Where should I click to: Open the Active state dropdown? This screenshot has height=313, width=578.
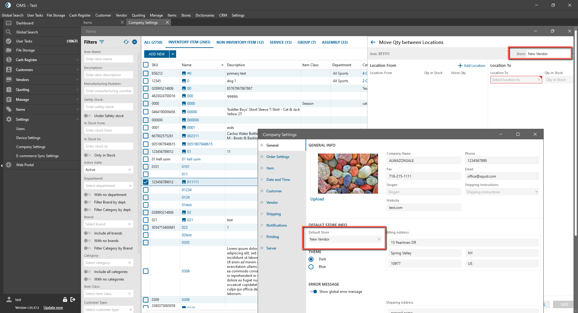coord(109,170)
